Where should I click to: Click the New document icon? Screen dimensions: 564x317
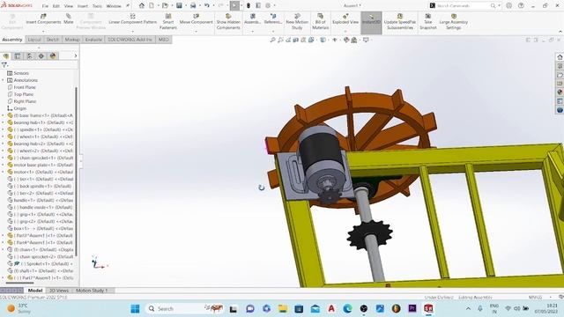pos(152,5)
